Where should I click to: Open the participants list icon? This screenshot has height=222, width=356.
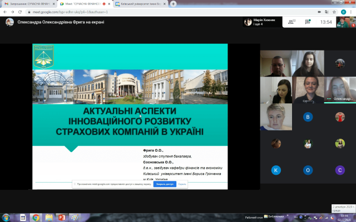290,22
